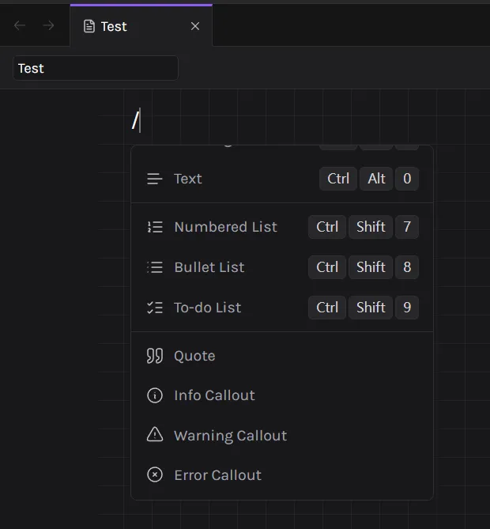The image size is (490, 529).
Task: Click the Ctrl badge in the Text row
Action: (338, 179)
